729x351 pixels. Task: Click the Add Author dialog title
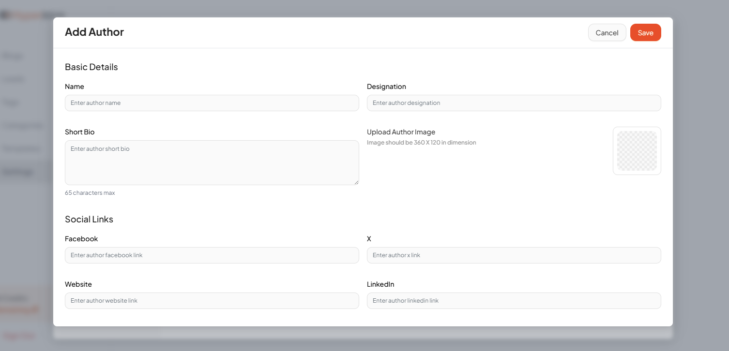[94, 32]
